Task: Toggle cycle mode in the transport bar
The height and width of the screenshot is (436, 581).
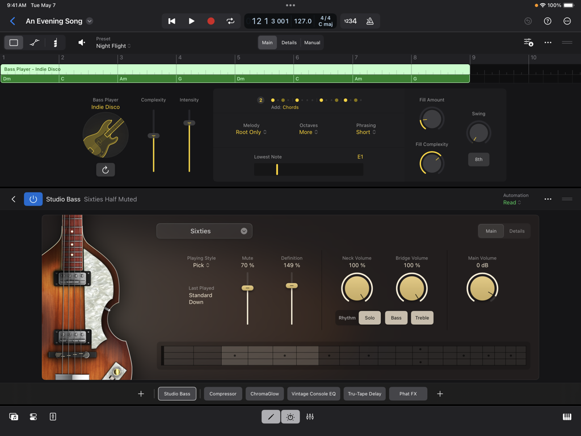Action: 230,20
